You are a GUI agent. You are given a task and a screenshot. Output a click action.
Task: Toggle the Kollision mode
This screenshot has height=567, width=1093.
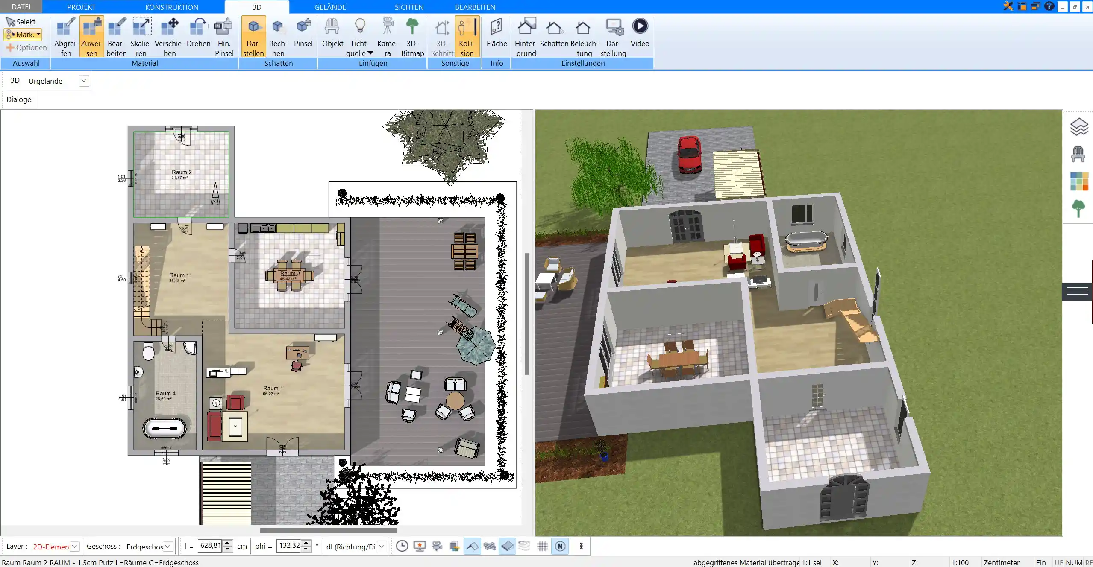point(467,37)
